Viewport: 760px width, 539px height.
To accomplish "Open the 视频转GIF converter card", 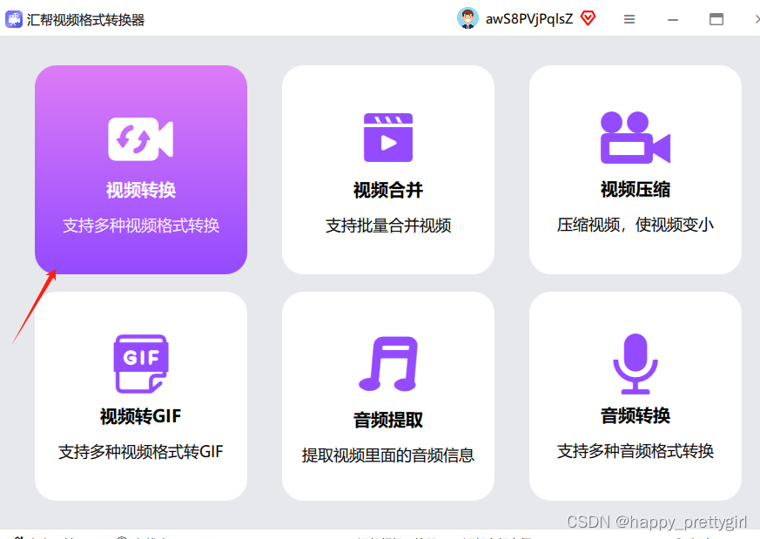I will point(140,396).
